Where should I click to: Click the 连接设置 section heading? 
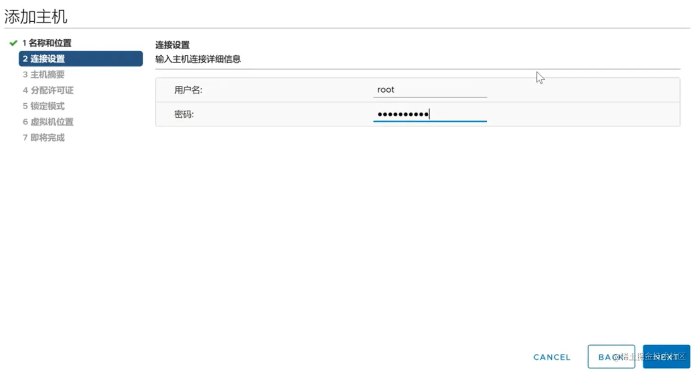172,45
